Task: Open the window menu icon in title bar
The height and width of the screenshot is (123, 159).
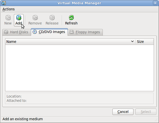Action: (4, 3)
